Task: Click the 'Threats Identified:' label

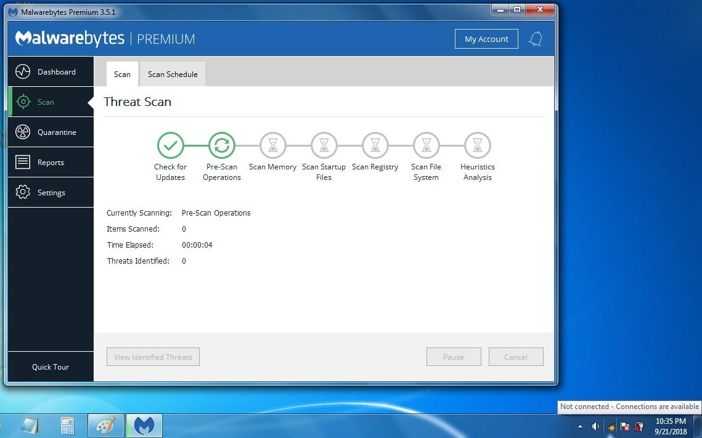Action: coord(138,261)
